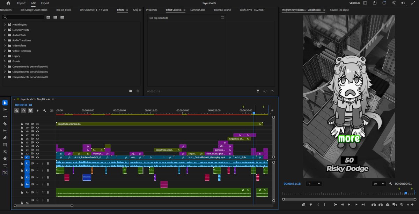
Task: Create new custom bin in Effects panel
Action: point(131,91)
